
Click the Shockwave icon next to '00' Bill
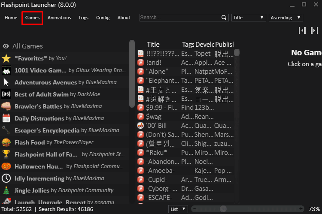(140, 125)
